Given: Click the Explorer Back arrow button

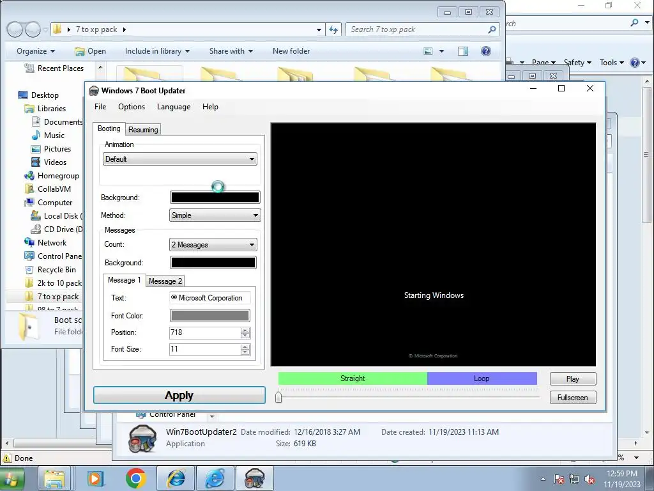Looking at the screenshot, I should (x=15, y=29).
